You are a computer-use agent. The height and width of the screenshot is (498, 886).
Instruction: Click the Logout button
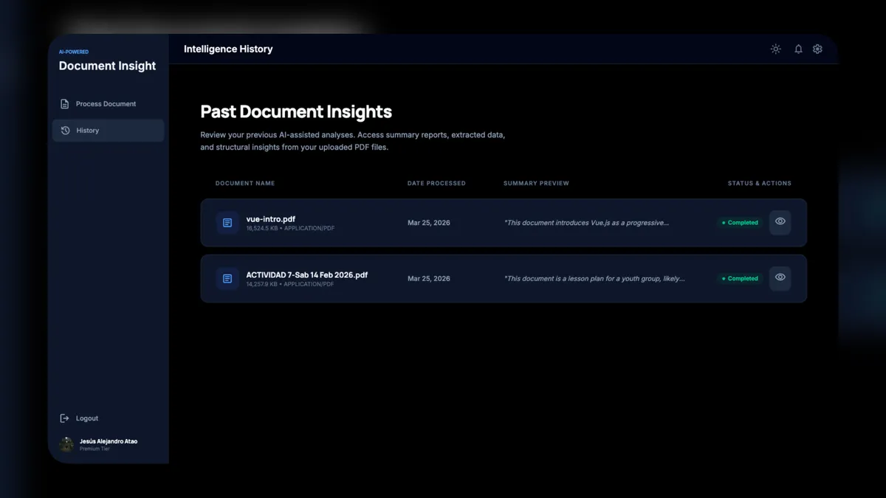(87, 418)
